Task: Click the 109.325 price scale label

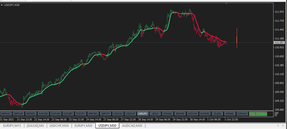Action: click(279, 101)
